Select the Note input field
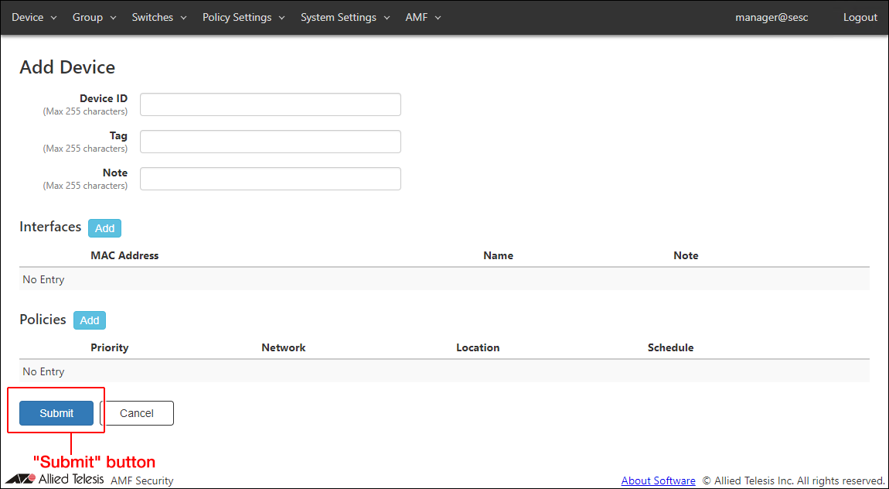The image size is (889, 489). point(270,179)
